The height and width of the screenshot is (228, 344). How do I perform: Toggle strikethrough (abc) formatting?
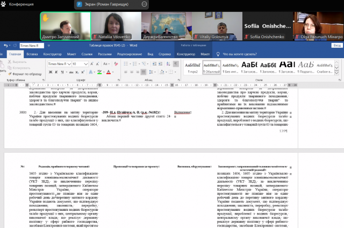(x=71, y=72)
